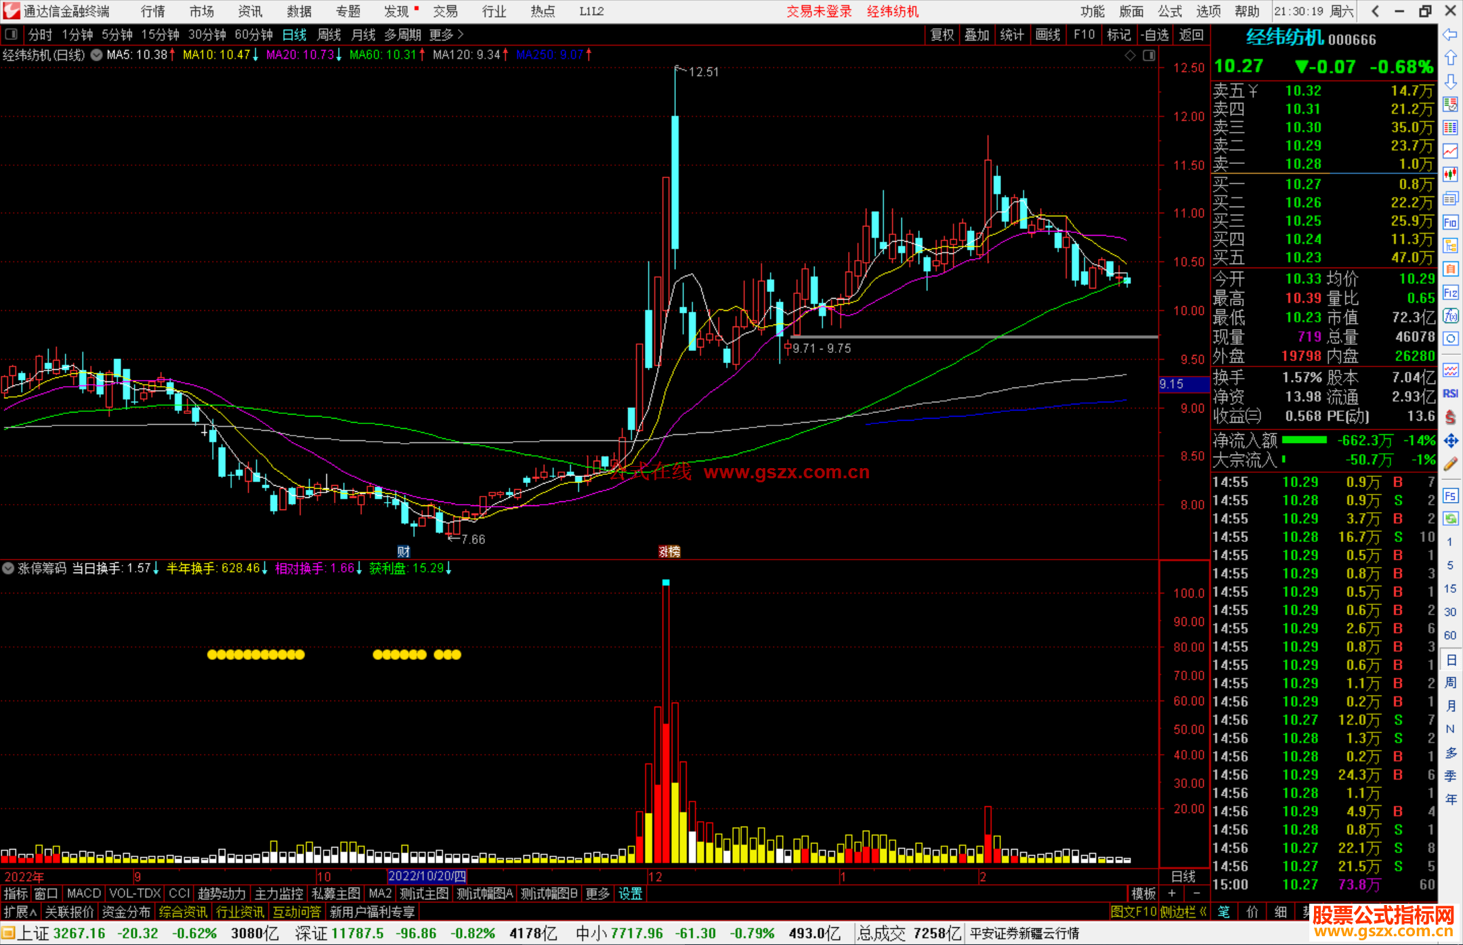Open the 行情 menu

point(153,12)
